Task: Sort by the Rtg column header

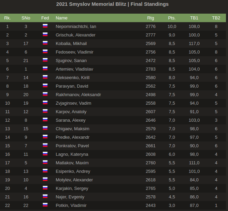Action: pos(151,18)
